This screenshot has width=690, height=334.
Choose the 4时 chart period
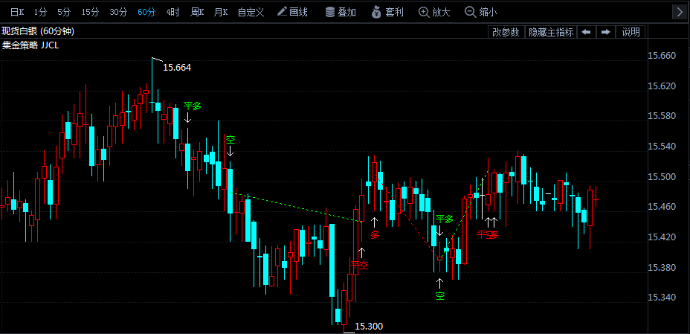(x=173, y=12)
